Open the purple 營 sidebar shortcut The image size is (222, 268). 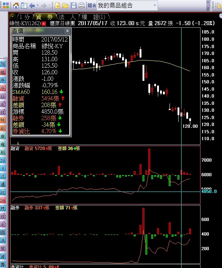coord(3,248)
